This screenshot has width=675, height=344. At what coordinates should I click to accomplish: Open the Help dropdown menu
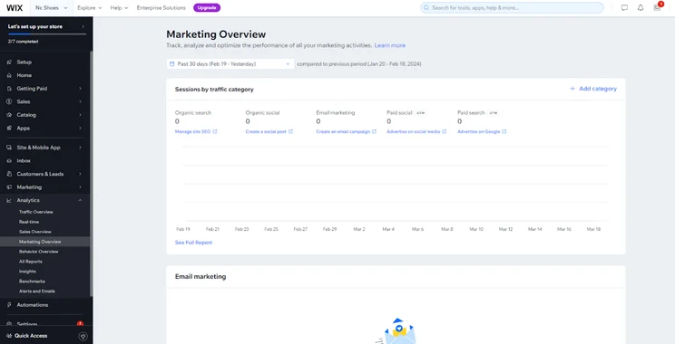pyautogui.click(x=119, y=8)
